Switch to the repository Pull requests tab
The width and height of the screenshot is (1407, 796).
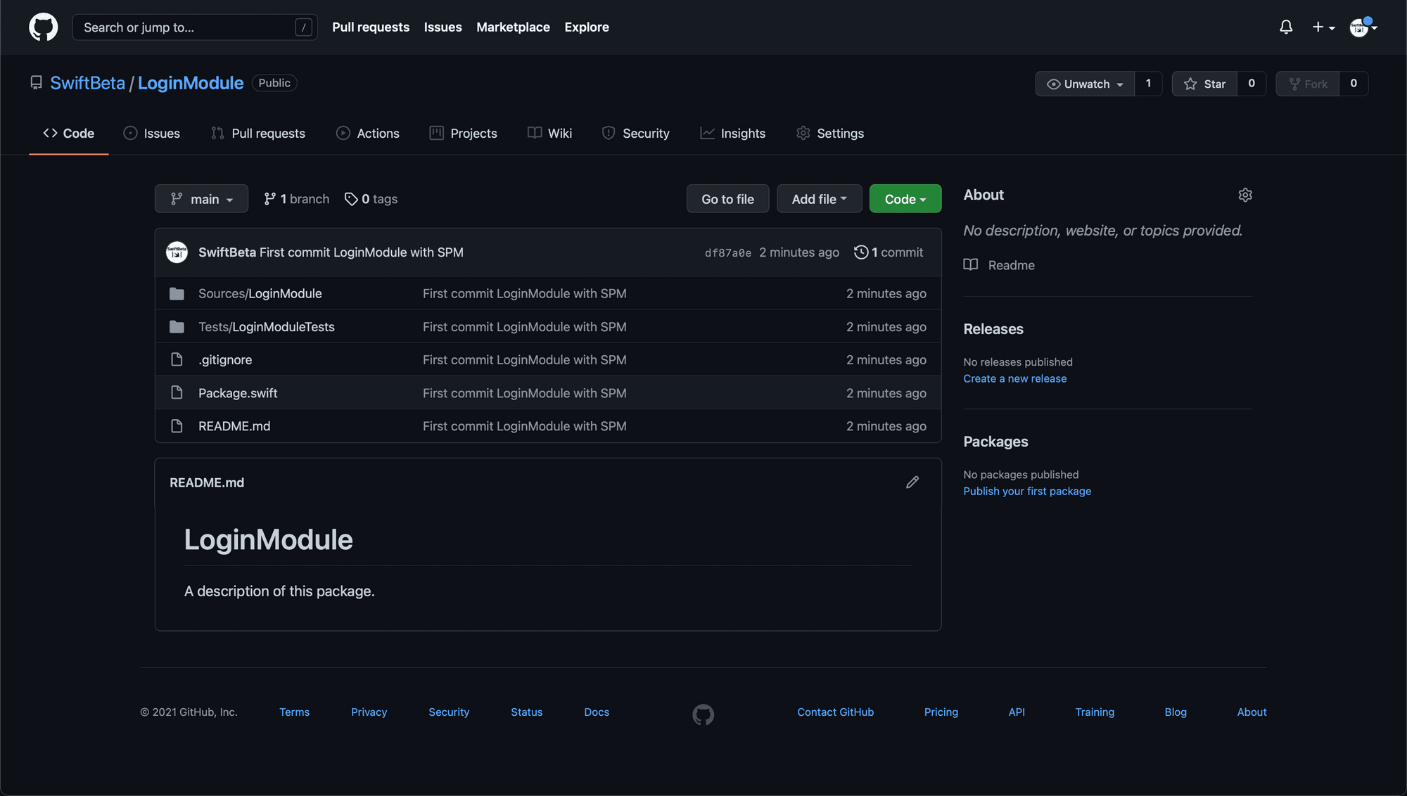(257, 133)
